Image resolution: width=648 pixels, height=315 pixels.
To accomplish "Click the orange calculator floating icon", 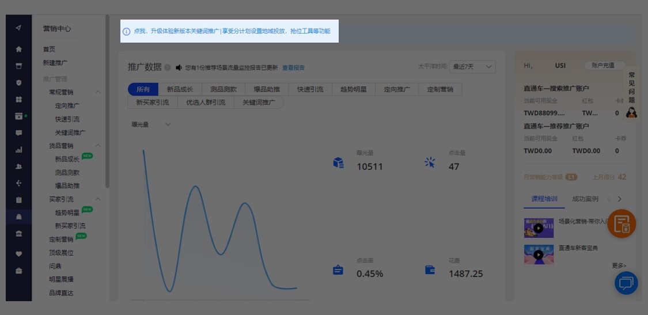I will click(x=622, y=223).
